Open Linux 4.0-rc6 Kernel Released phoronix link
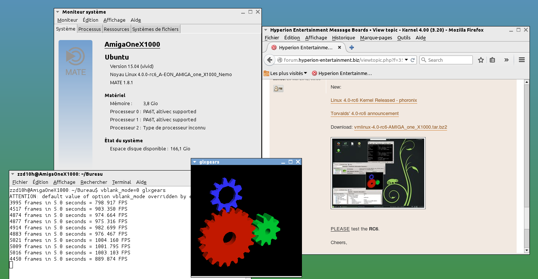538x279 pixels. [x=374, y=100]
